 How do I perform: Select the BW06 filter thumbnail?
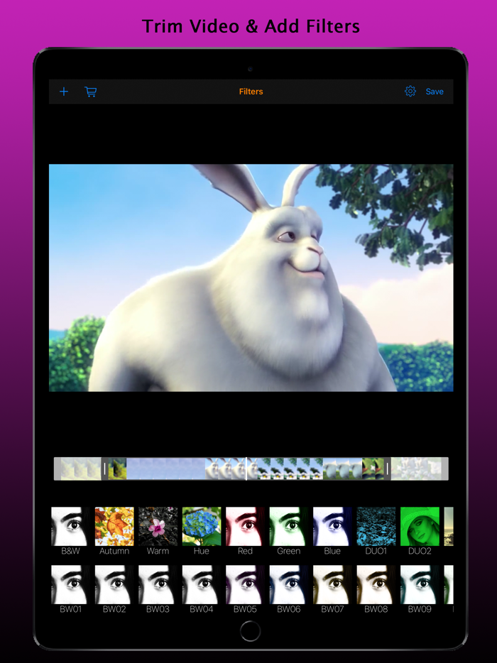[x=288, y=584]
